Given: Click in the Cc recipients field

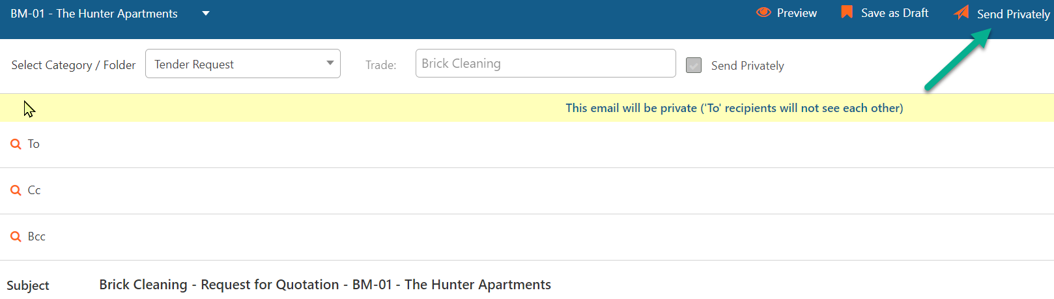Looking at the screenshot, I should (546, 190).
